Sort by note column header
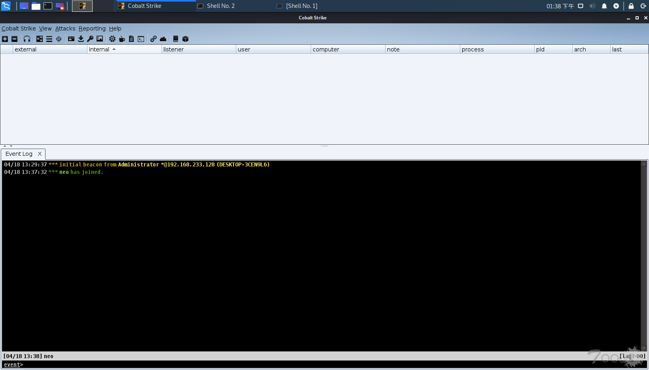Viewport: 649px width, 370px height. pyautogui.click(x=423, y=49)
